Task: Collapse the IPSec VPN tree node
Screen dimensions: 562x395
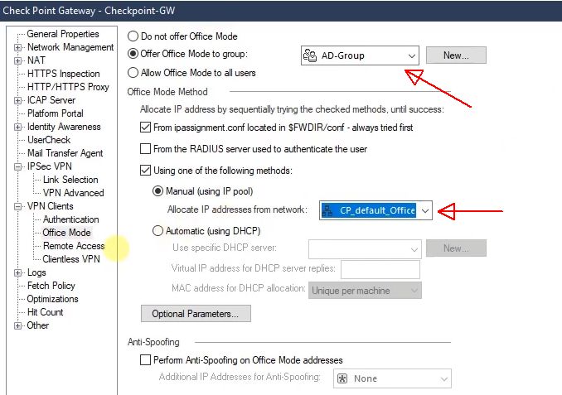Action: [x=17, y=166]
